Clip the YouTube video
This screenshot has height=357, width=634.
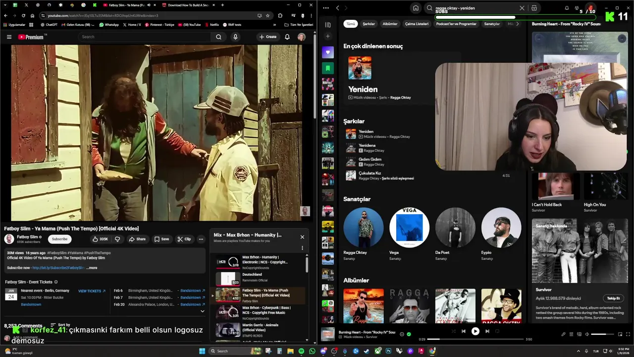tap(184, 239)
